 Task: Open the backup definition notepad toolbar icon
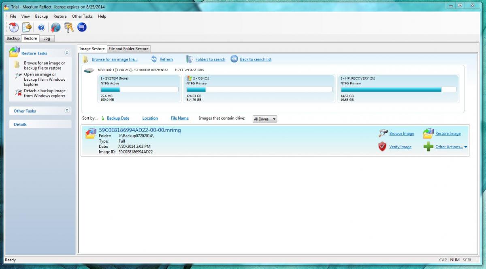pos(27,27)
